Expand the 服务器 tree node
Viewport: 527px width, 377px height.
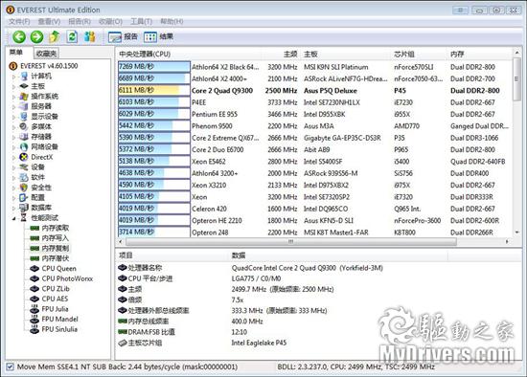tap(13, 107)
